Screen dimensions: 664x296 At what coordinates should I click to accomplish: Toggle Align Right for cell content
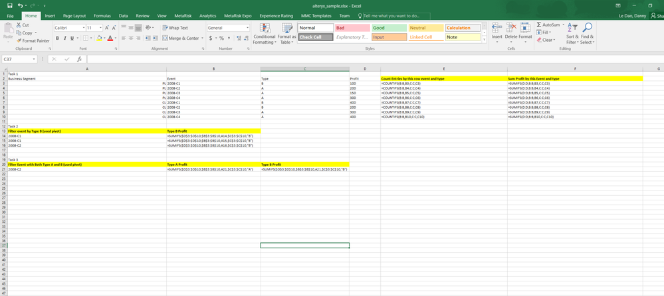138,38
